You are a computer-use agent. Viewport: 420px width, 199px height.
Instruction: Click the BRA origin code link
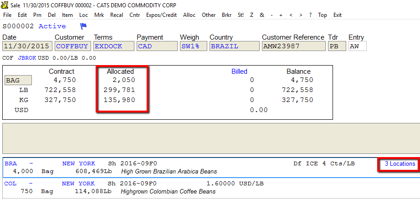click(11, 163)
